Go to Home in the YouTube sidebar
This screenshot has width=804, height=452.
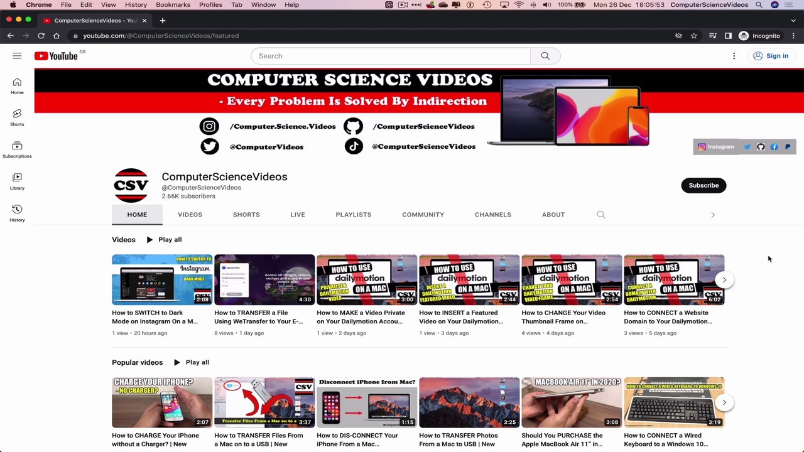[x=17, y=86]
